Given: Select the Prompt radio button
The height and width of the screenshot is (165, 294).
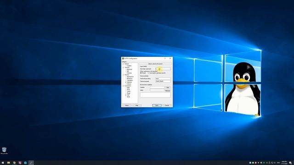Looking at the screenshot, I should (x=141, y=73).
